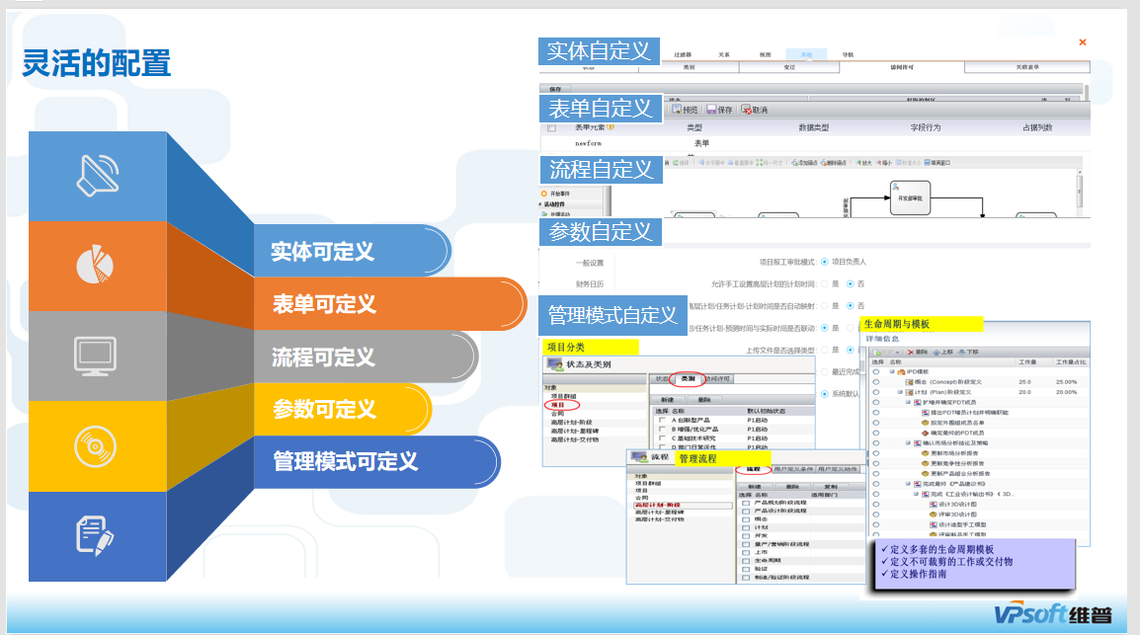Click the vertical scrollbar of the workflow canvas
Screen dimensions: 1140x635
point(1078,191)
